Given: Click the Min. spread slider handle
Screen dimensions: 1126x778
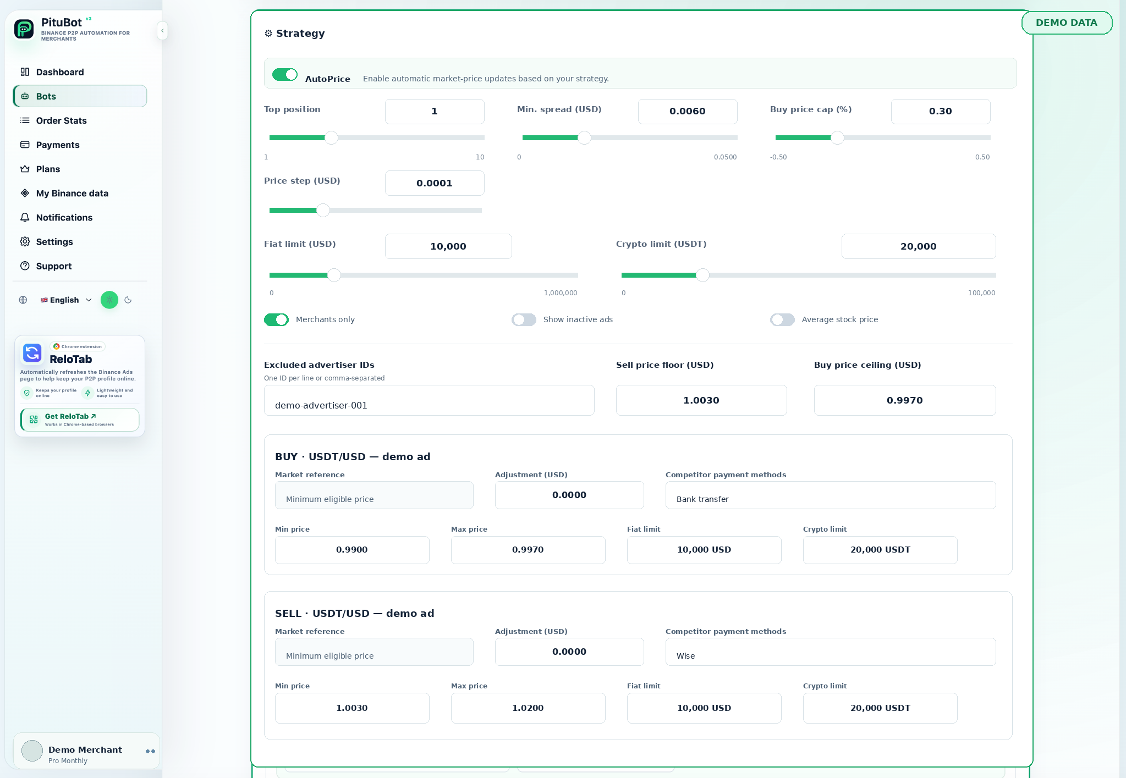Looking at the screenshot, I should (584, 137).
